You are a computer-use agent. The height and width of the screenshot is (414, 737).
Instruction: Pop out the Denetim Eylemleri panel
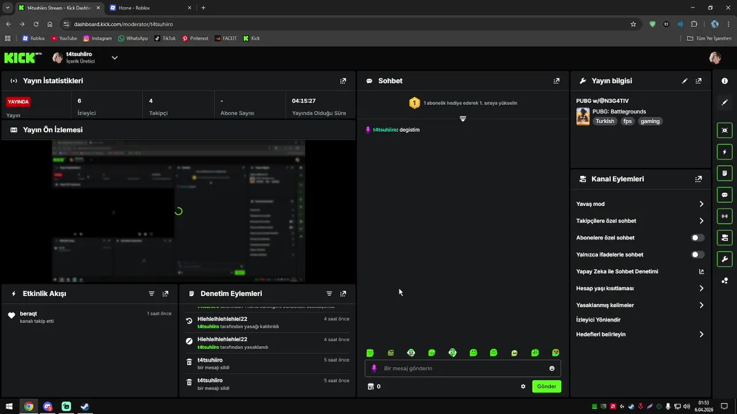pyautogui.click(x=343, y=293)
